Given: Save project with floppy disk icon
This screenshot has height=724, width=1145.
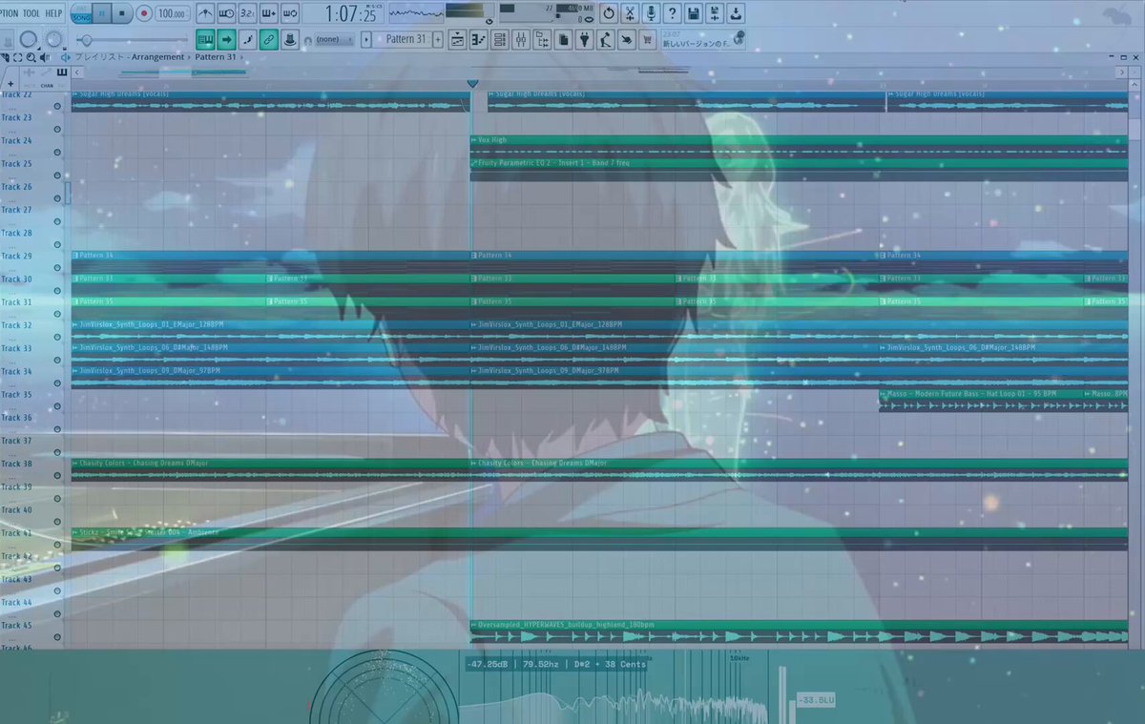Looking at the screenshot, I should click(x=694, y=13).
